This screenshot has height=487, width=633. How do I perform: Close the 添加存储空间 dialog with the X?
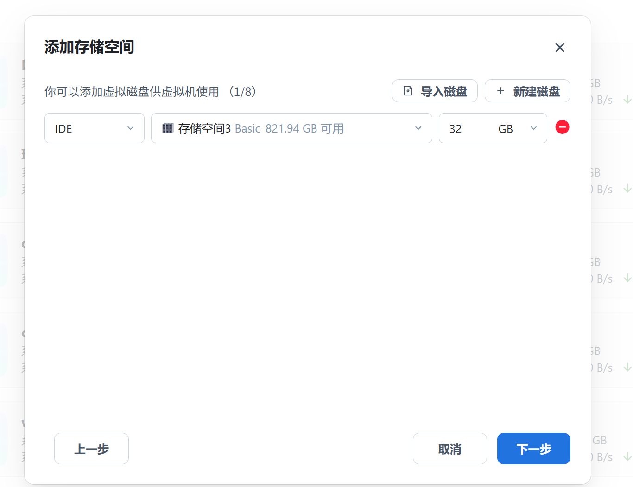pos(560,47)
